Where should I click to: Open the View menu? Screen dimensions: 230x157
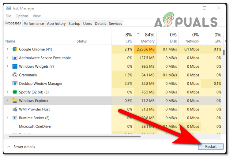pyautogui.click(x=37, y=16)
